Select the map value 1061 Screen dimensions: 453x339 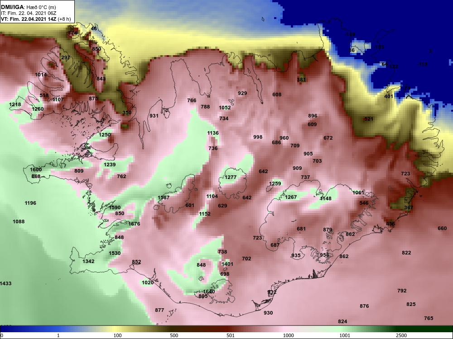click(x=358, y=192)
